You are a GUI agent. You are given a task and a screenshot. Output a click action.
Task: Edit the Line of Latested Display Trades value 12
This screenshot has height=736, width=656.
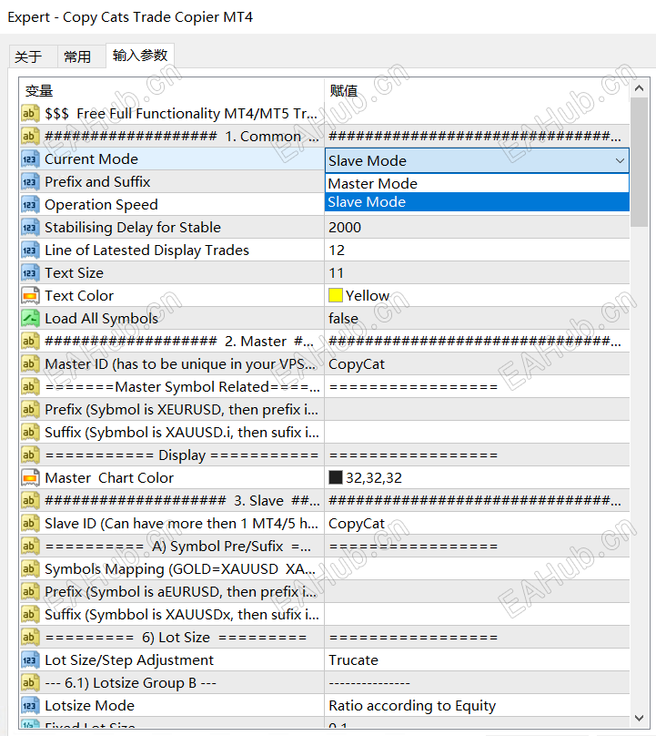tap(477, 250)
